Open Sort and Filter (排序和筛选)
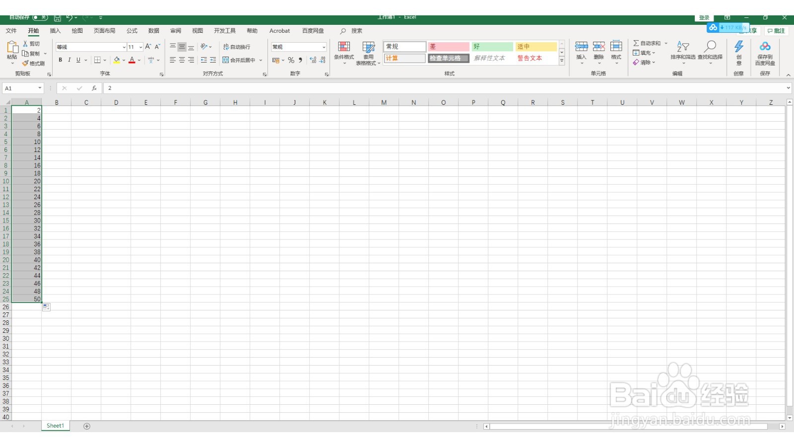 [x=683, y=52]
